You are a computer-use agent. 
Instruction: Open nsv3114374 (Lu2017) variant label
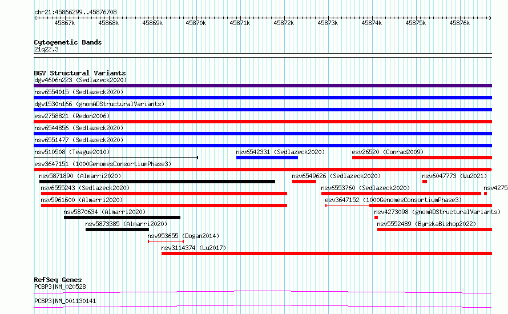tap(193, 248)
